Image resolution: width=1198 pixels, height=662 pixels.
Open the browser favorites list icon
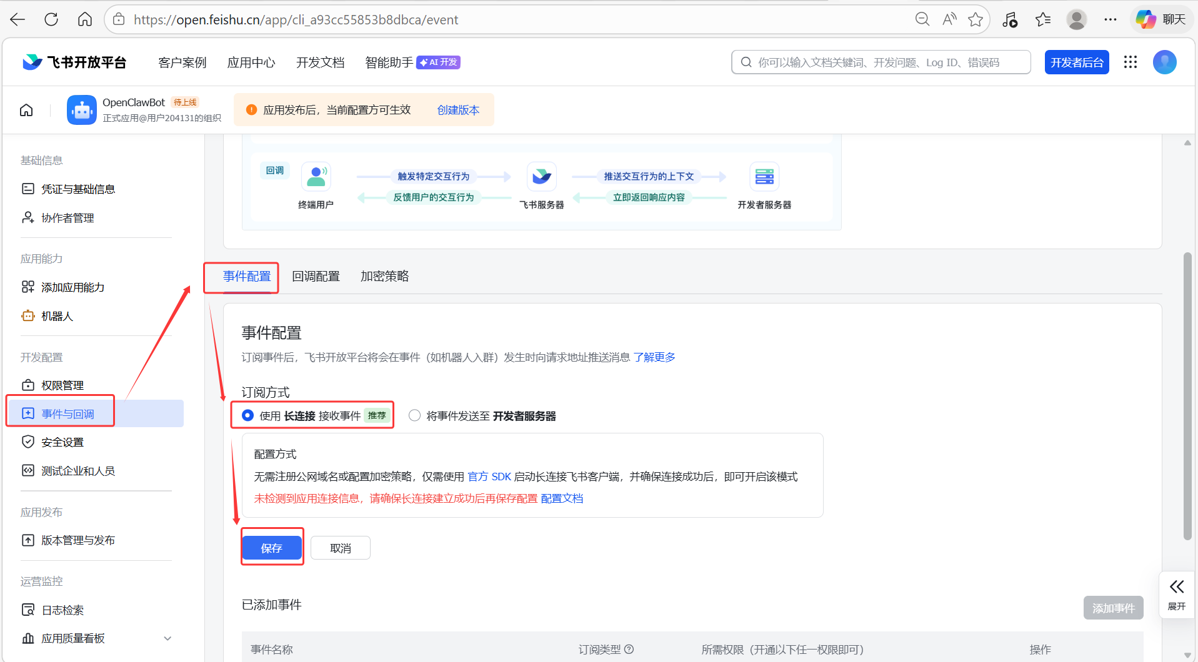pyautogui.click(x=1043, y=19)
